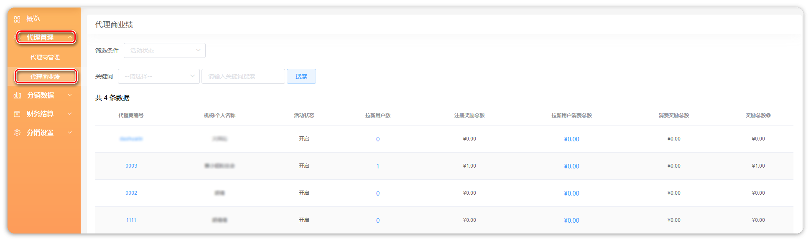This screenshot has height=241, width=811.
Task: Open agent number 0003 link
Action: pos(131,166)
